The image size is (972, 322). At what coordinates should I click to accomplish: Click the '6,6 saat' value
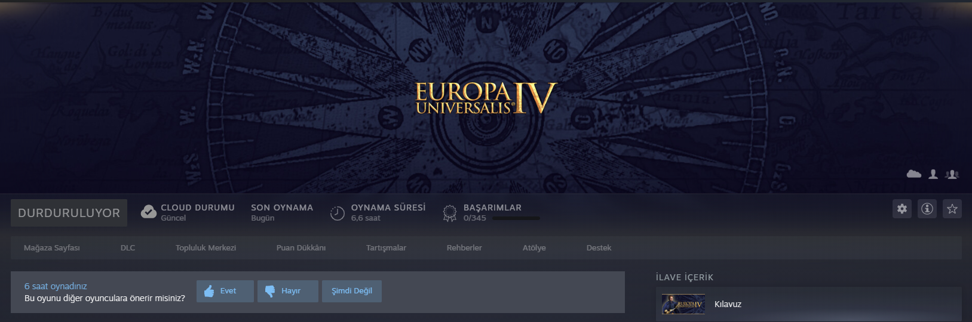point(366,218)
